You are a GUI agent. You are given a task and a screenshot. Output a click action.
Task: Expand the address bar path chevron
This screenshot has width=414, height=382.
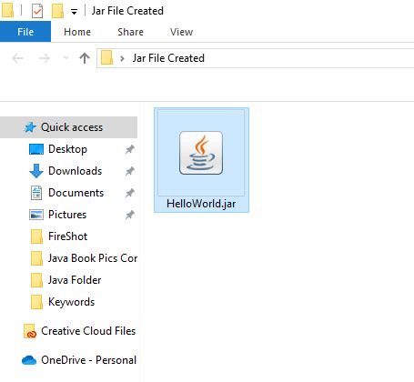click(122, 58)
